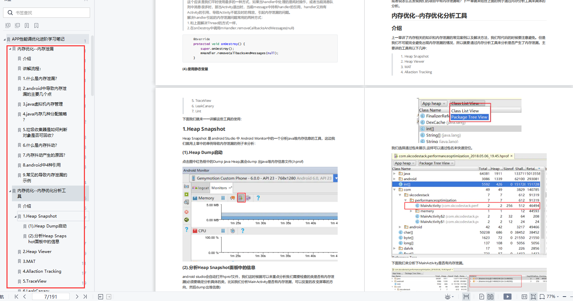Click the expand all bookmarks icon

pos(8,26)
